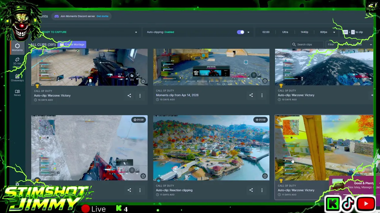Click the Auto-clipping: Enabled label
Screen dimensions: 380x213
(x=160, y=32)
